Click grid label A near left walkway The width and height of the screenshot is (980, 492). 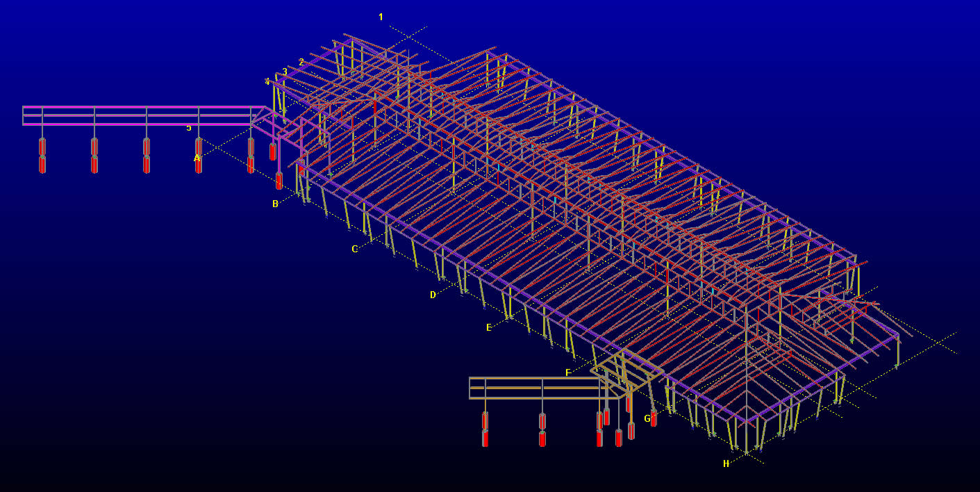197,158
